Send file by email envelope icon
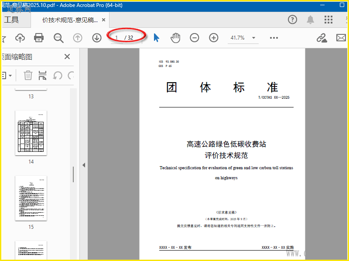 click(x=341, y=38)
